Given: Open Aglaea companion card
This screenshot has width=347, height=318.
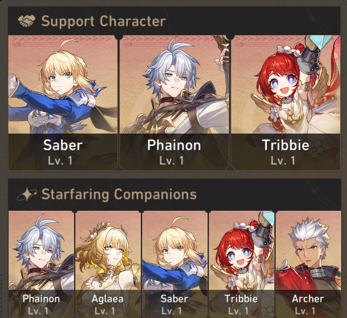Looking at the screenshot, I should click(108, 264).
